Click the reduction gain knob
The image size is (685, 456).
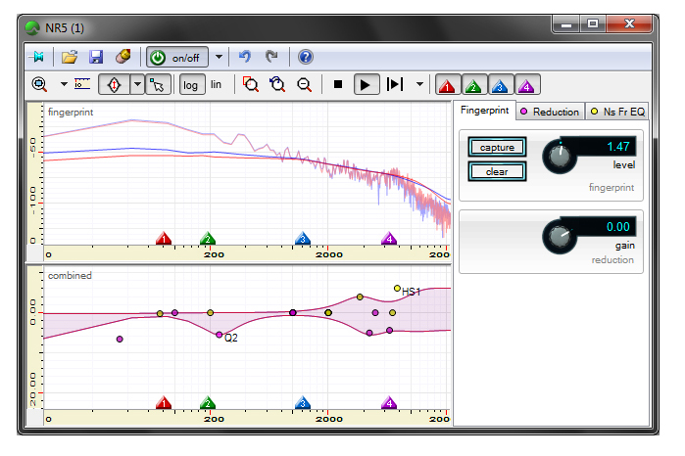559,237
